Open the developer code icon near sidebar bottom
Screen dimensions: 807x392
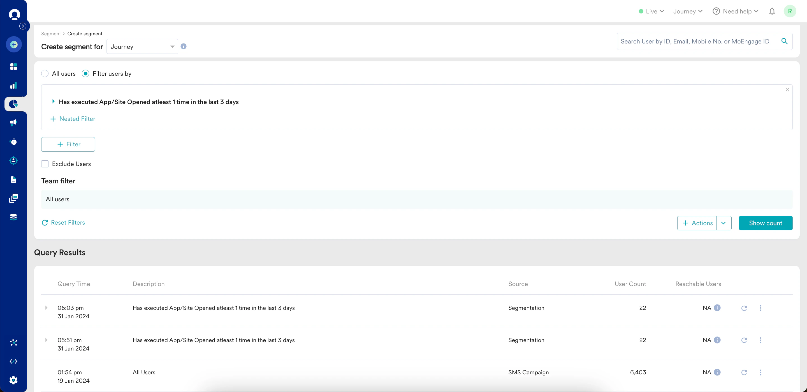13,361
